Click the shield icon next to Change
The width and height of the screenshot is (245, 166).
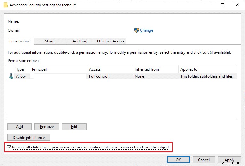[137, 30]
